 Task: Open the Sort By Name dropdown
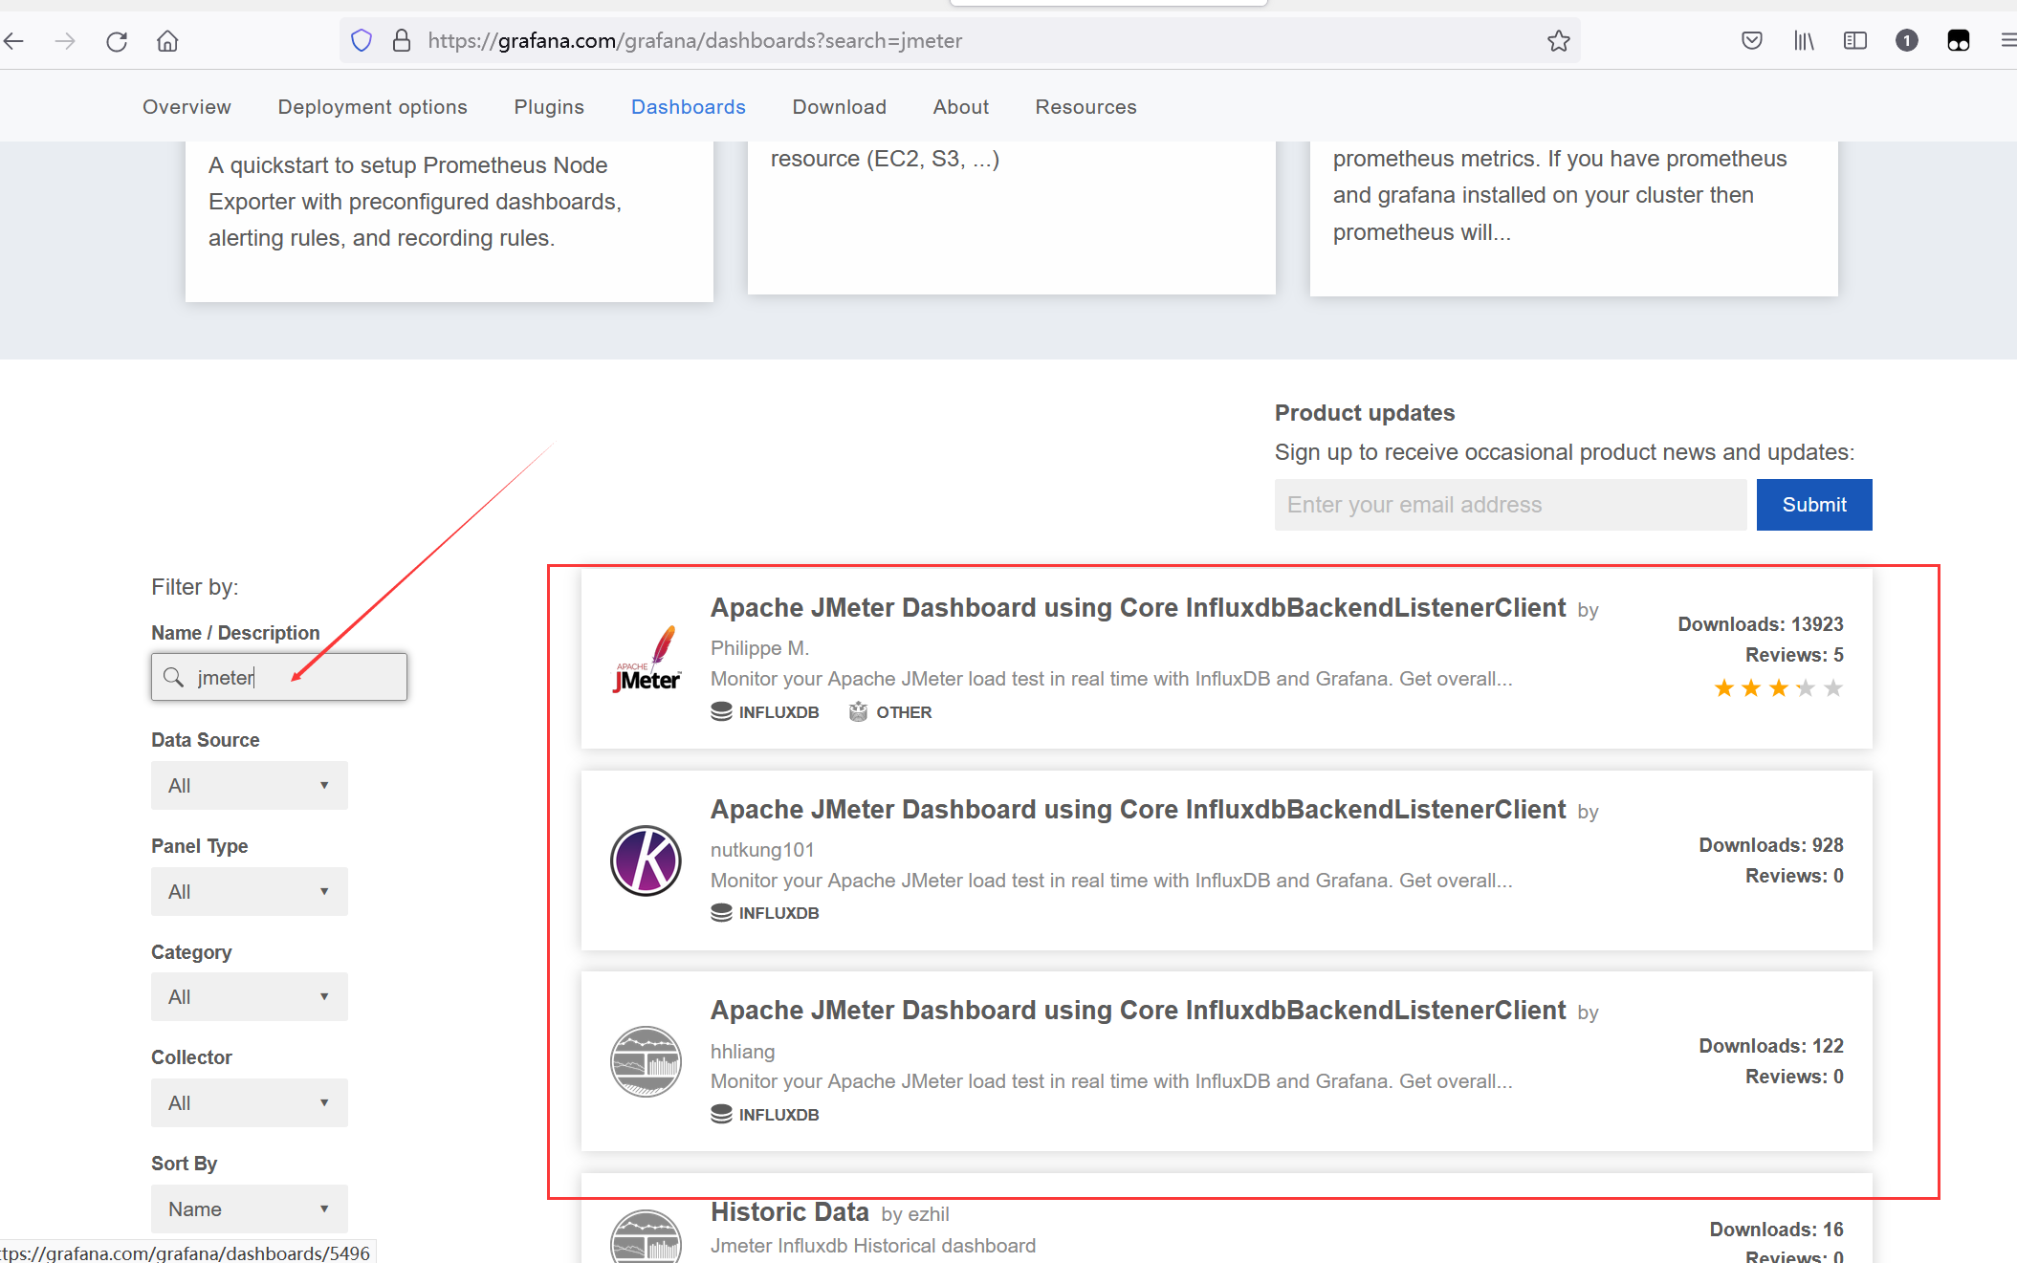(x=250, y=1209)
